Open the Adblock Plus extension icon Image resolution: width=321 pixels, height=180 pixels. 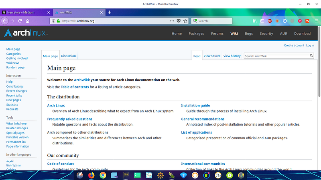[x=270, y=21]
